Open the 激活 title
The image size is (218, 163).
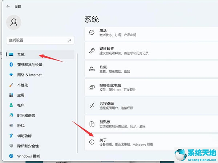point(103,30)
